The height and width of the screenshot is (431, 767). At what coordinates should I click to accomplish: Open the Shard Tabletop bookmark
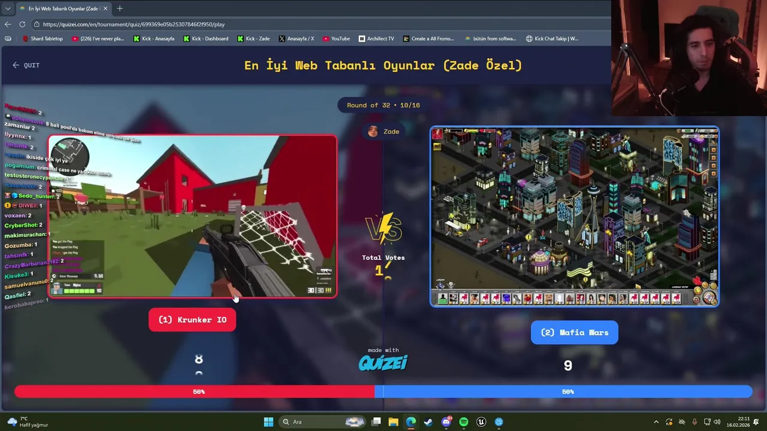coord(43,38)
